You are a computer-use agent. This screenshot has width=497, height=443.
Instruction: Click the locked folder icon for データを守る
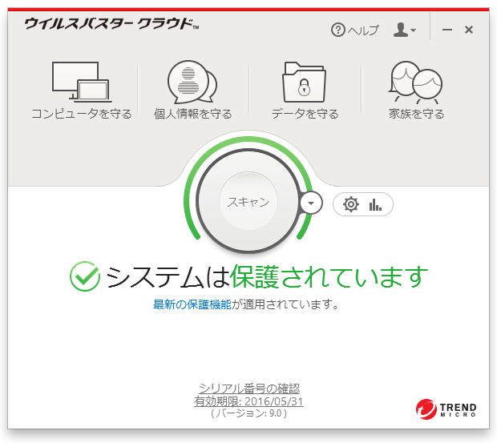pos(305,81)
